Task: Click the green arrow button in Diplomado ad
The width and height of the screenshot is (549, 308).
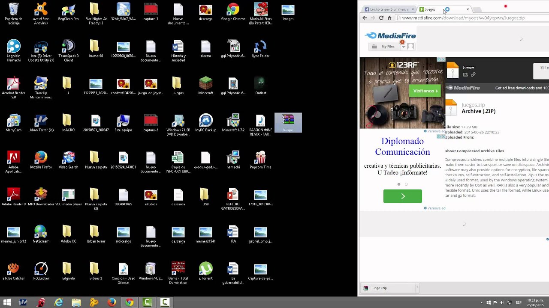Action: 402,196
